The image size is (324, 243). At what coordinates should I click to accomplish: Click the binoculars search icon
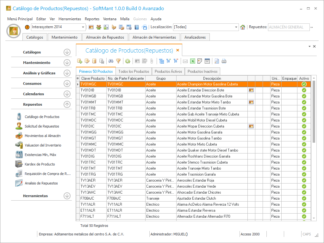(111, 61)
